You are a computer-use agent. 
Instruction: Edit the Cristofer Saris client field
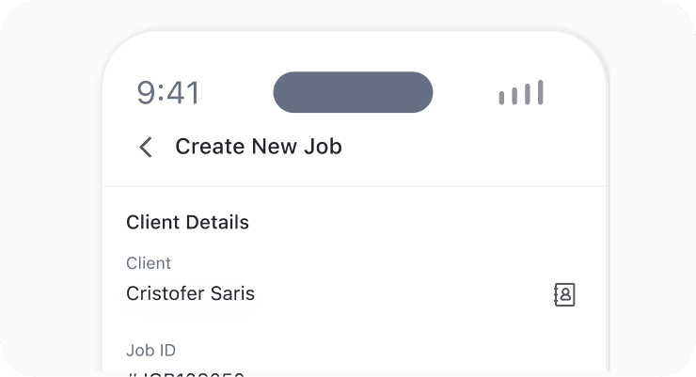(x=351, y=294)
